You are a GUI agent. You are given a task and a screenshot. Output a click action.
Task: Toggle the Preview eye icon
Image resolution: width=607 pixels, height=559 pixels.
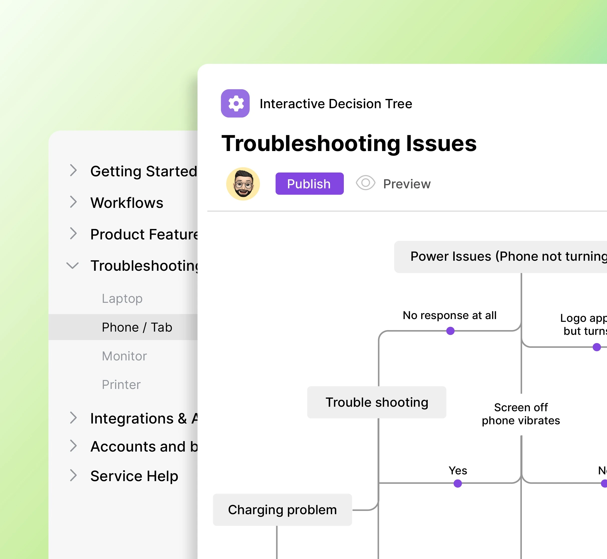point(365,183)
